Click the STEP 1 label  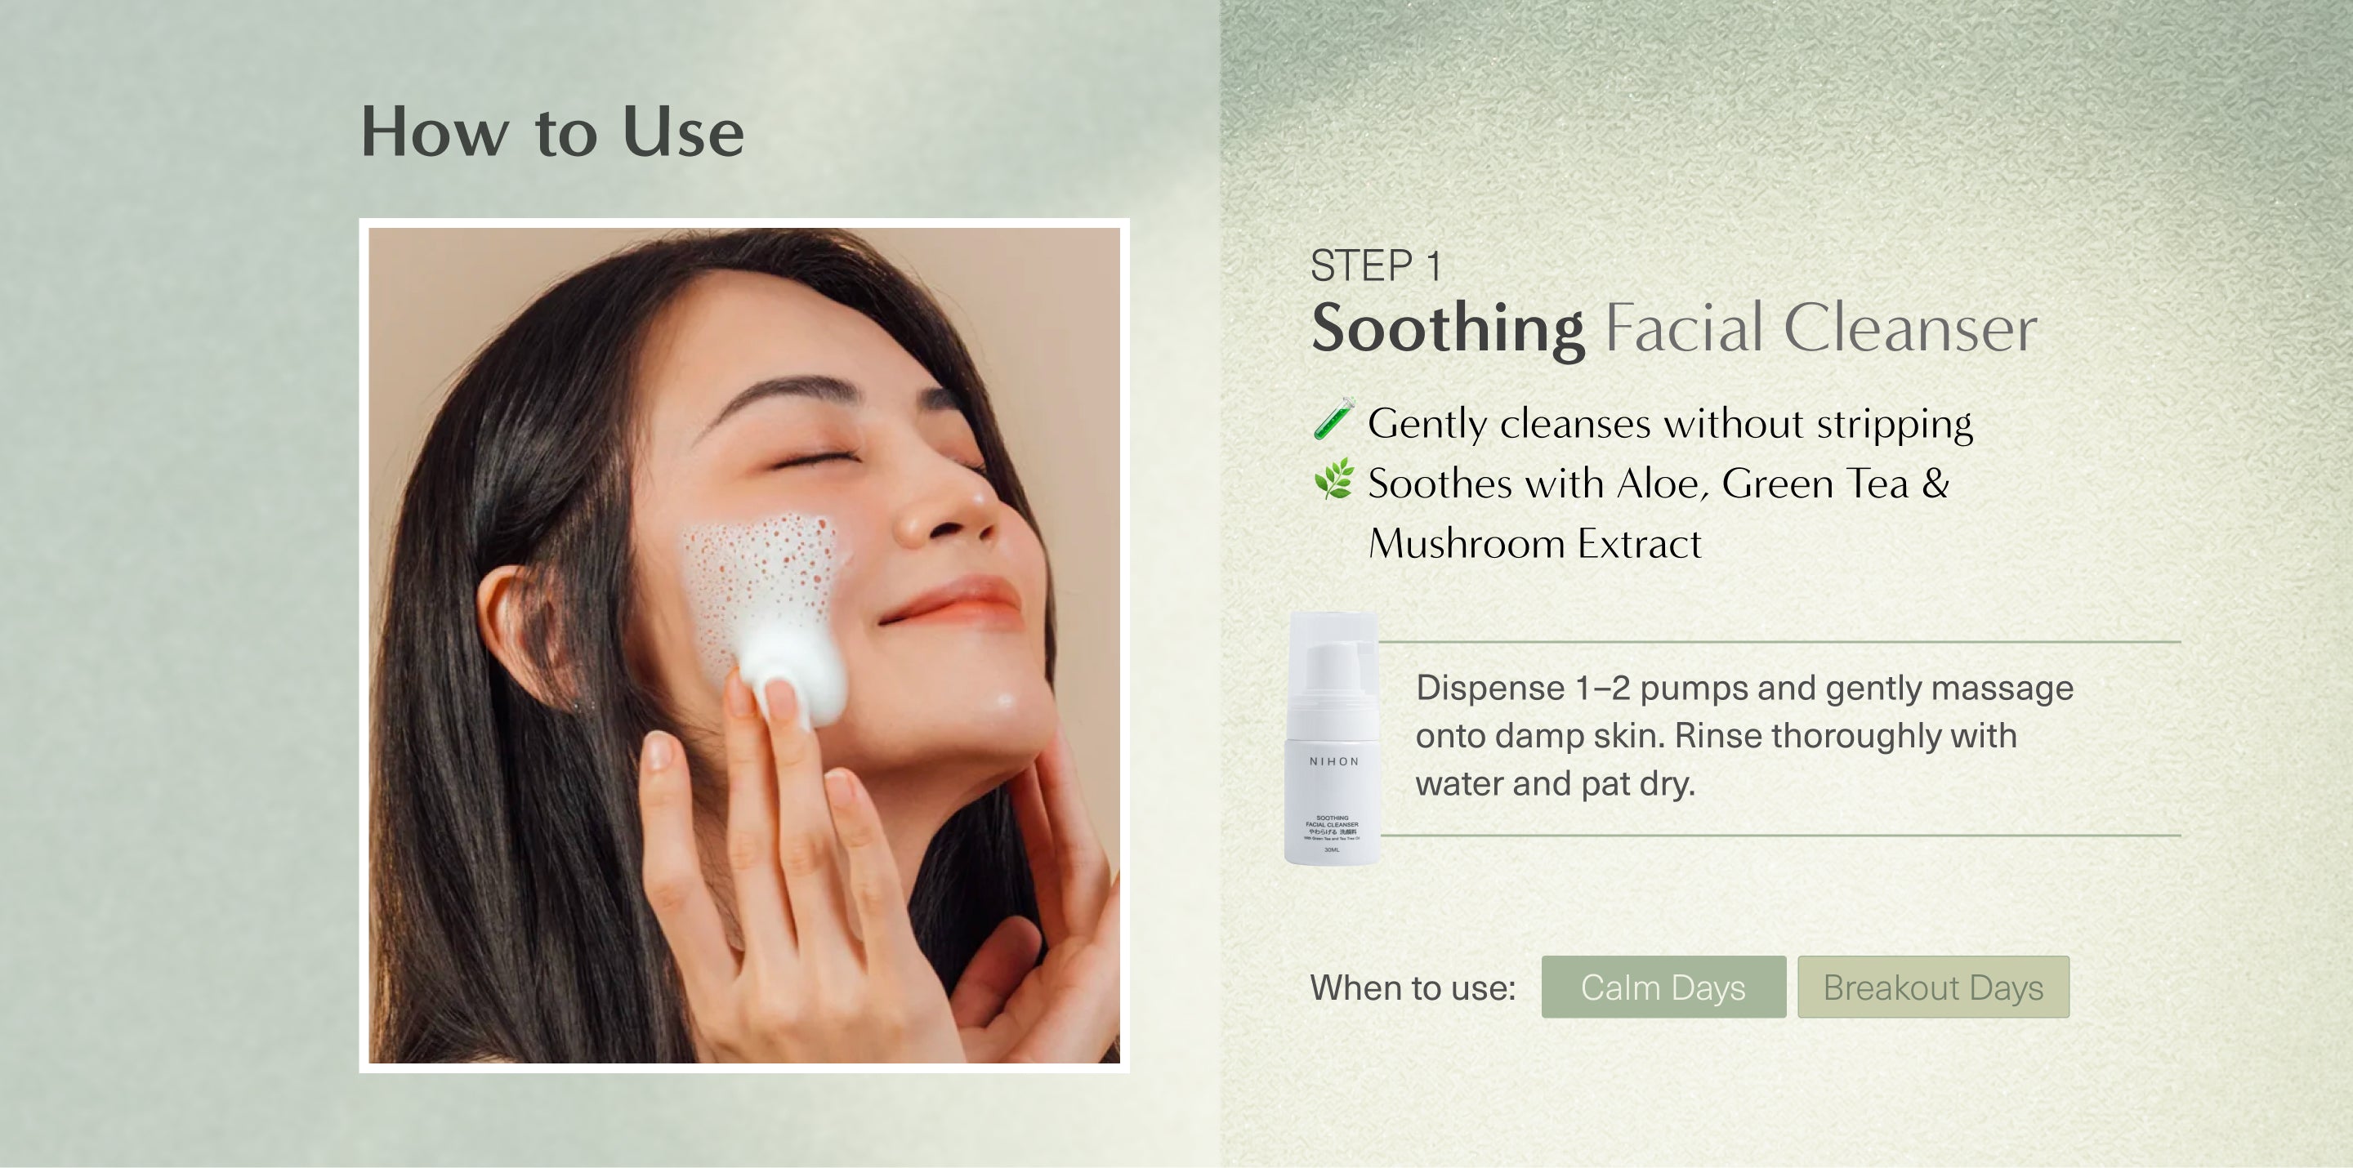tap(1377, 266)
